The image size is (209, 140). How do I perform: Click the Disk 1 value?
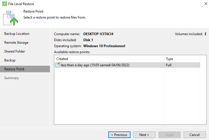pyautogui.click(x=88, y=40)
